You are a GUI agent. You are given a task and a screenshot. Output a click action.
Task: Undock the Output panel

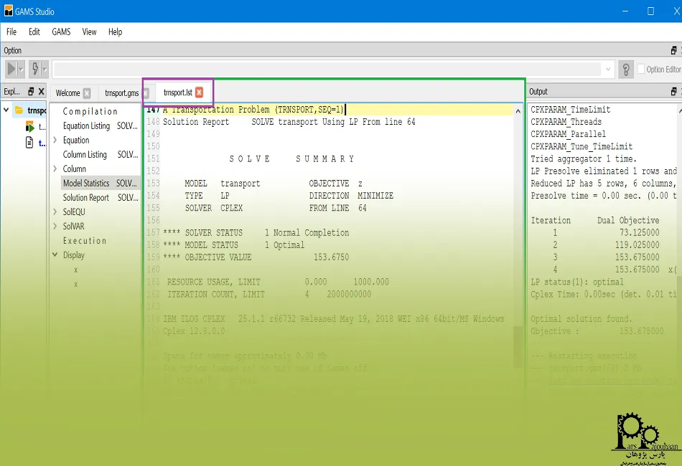click(x=673, y=92)
